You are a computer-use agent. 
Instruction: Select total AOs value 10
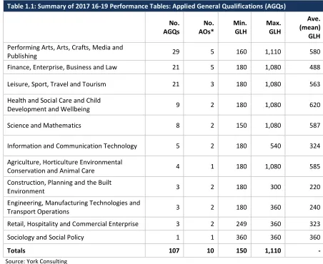210,250
